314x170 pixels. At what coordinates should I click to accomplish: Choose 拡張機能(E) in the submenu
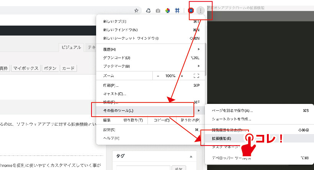pyautogui.click(x=221, y=138)
